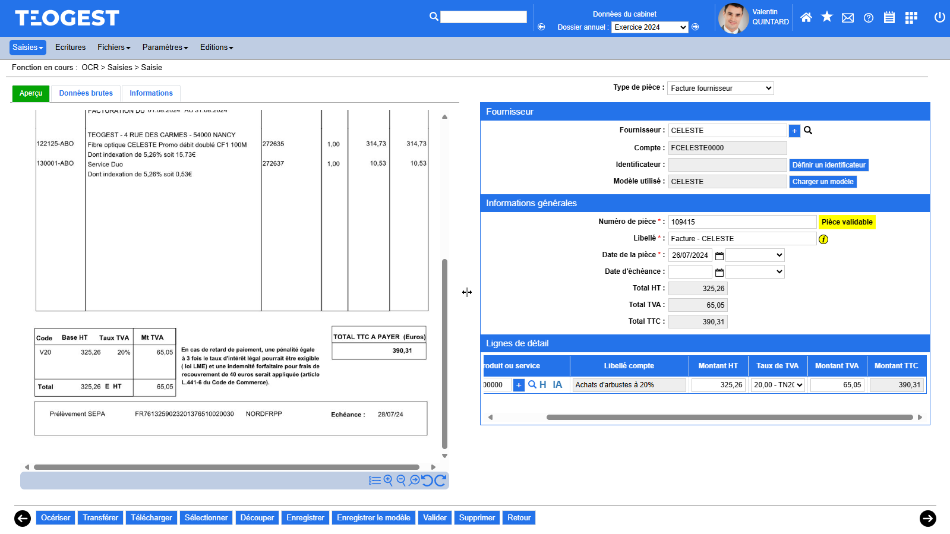Open the calendar icon in the header
Image resolution: width=950 pixels, height=534 pixels.
tap(889, 17)
